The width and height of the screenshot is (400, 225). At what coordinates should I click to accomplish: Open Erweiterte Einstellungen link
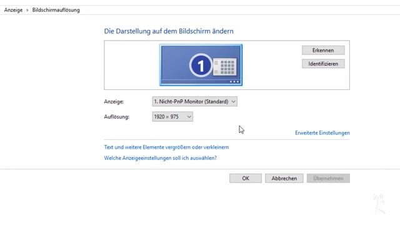(x=322, y=133)
